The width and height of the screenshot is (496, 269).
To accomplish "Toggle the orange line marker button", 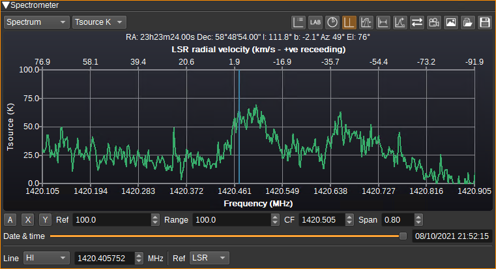I will (349, 22).
